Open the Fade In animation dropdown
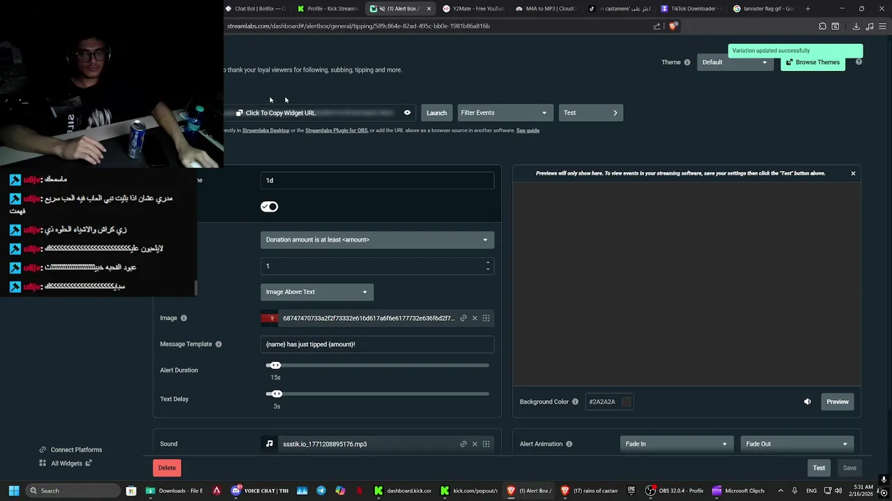Image resolution: width=892 pixels, height=501 pixels. (677, 444)
